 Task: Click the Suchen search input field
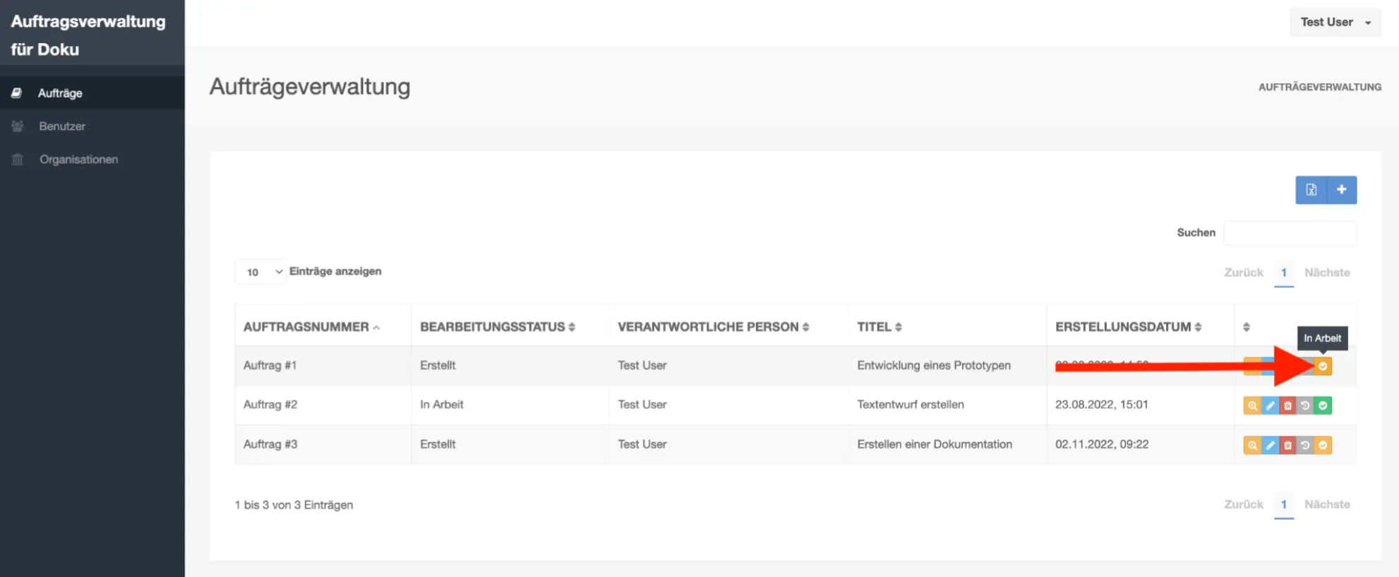point(1290,233)
